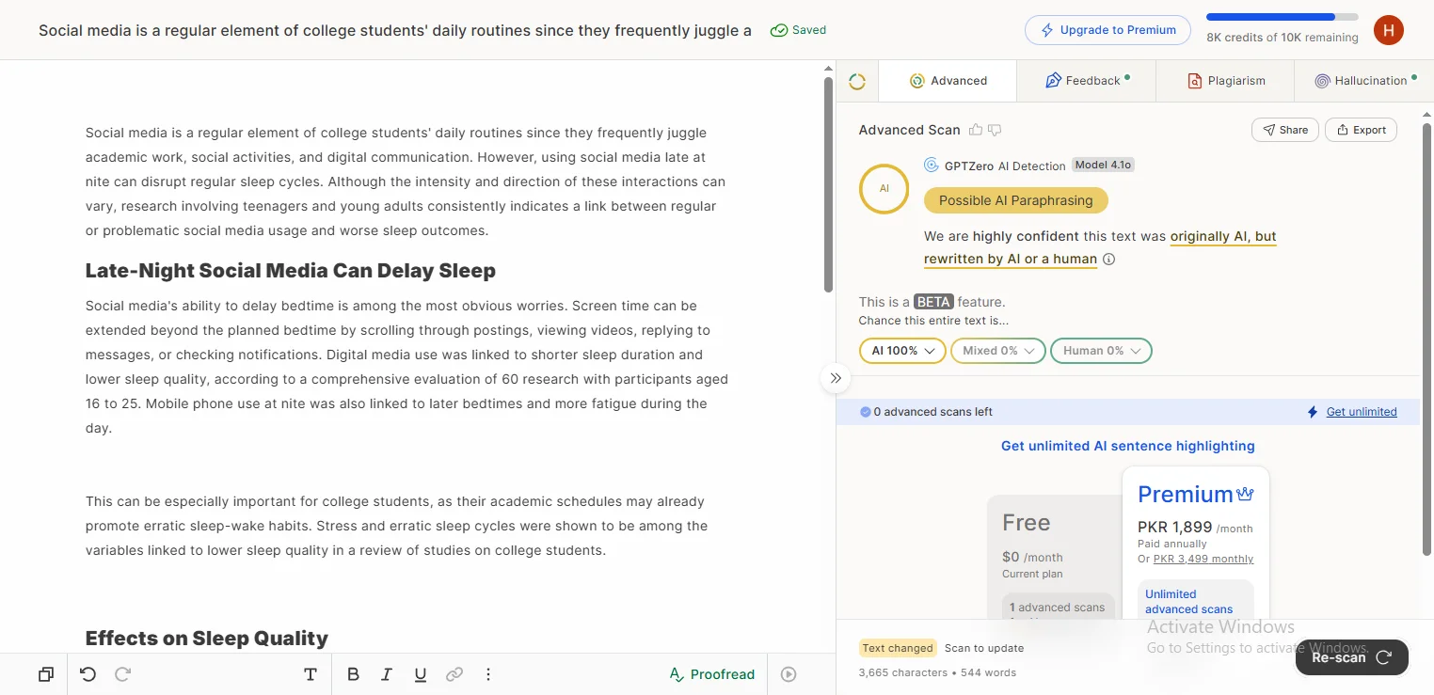Give a thumbs down to Advanced Scan

click(995, 130)
